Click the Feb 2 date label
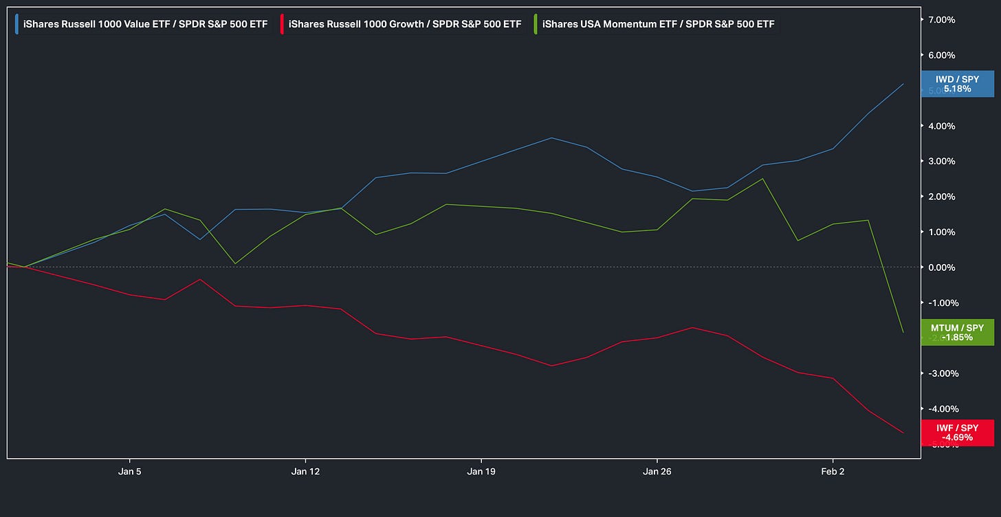This screenshot has width=1001, height=517. (x=833, y=472)
